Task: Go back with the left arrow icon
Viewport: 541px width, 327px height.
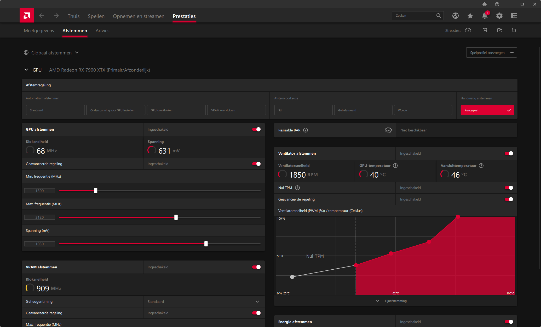Action: coord(41,16)
